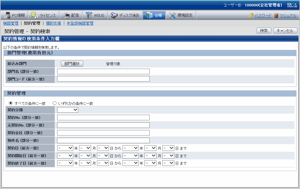Select the 配信 distribution icon
This screenshot has width=300, height=189.
pyautogui.click(x=66, y=16)
